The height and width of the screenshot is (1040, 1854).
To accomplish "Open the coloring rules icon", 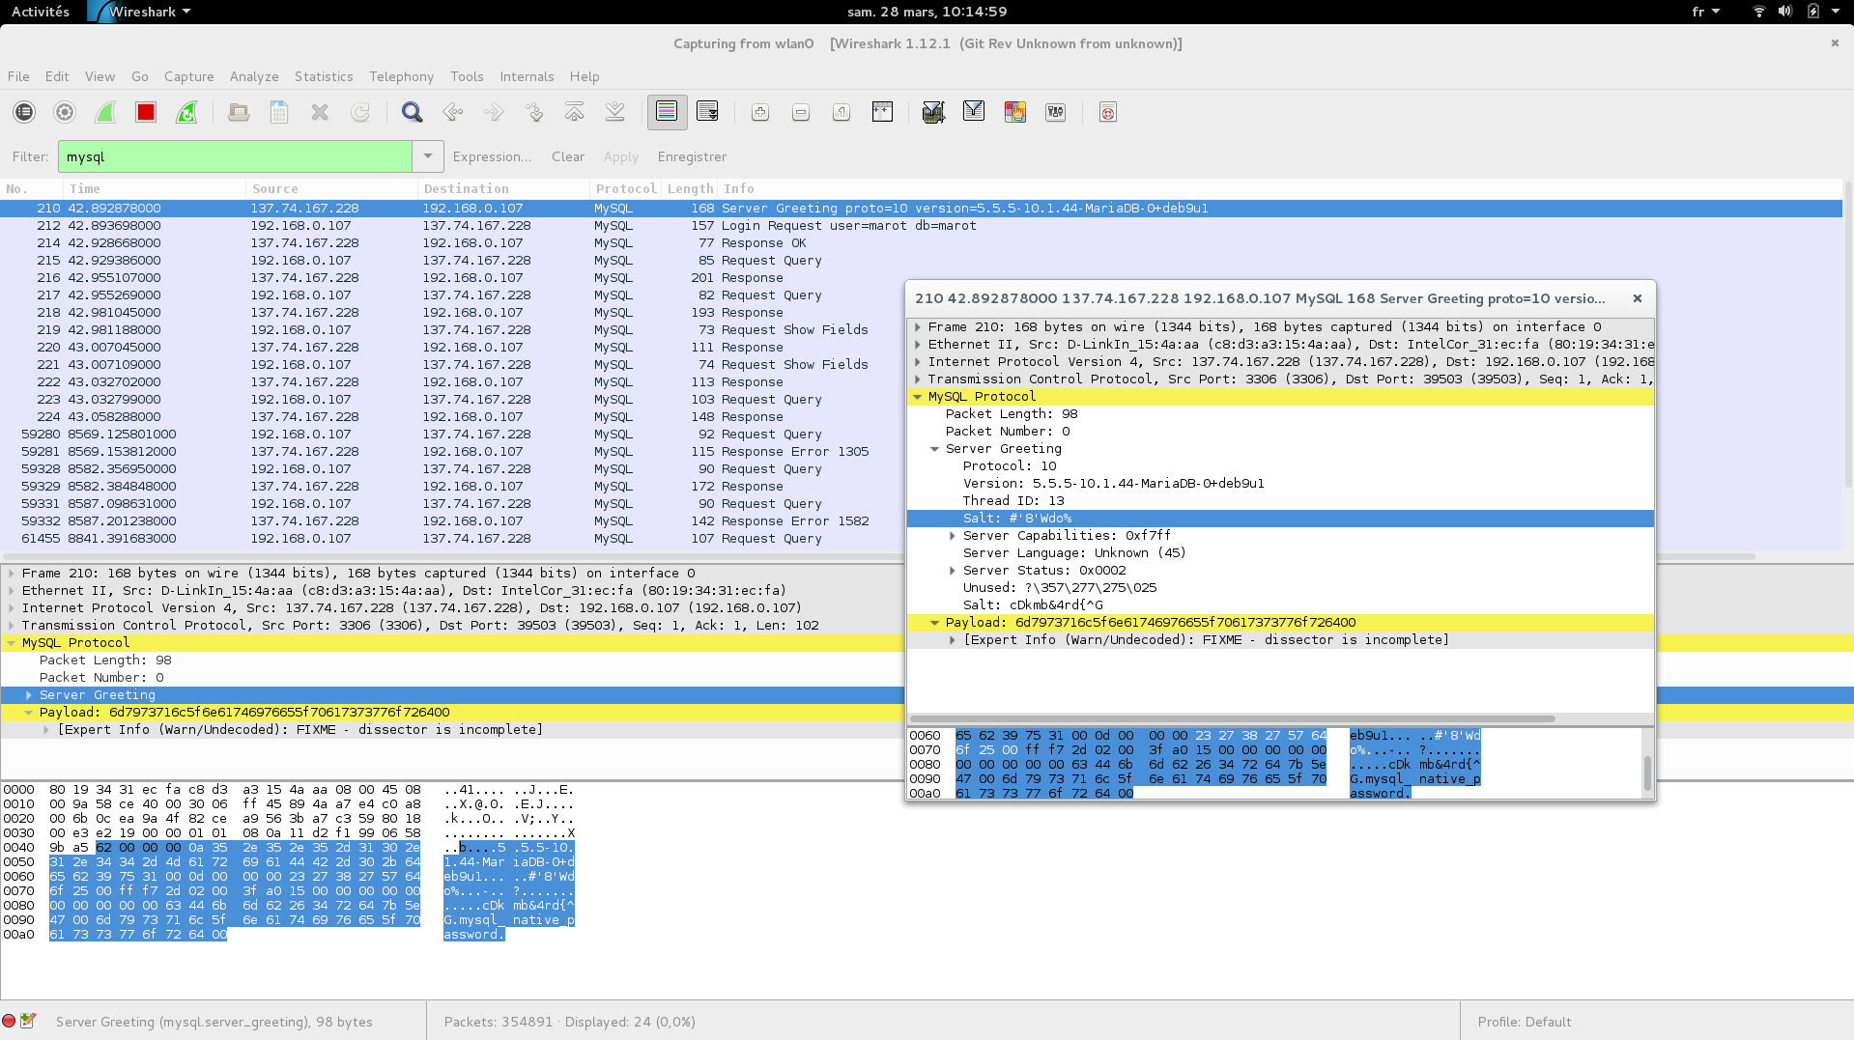I will pyautogui.click(x=1014, y=113).
